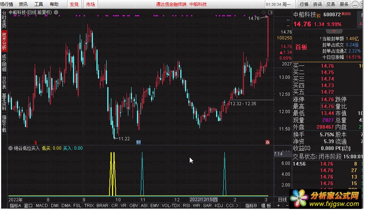Switch indicator to CCI
This screenshot has width=365, height=210.
(x=229, y=206)
